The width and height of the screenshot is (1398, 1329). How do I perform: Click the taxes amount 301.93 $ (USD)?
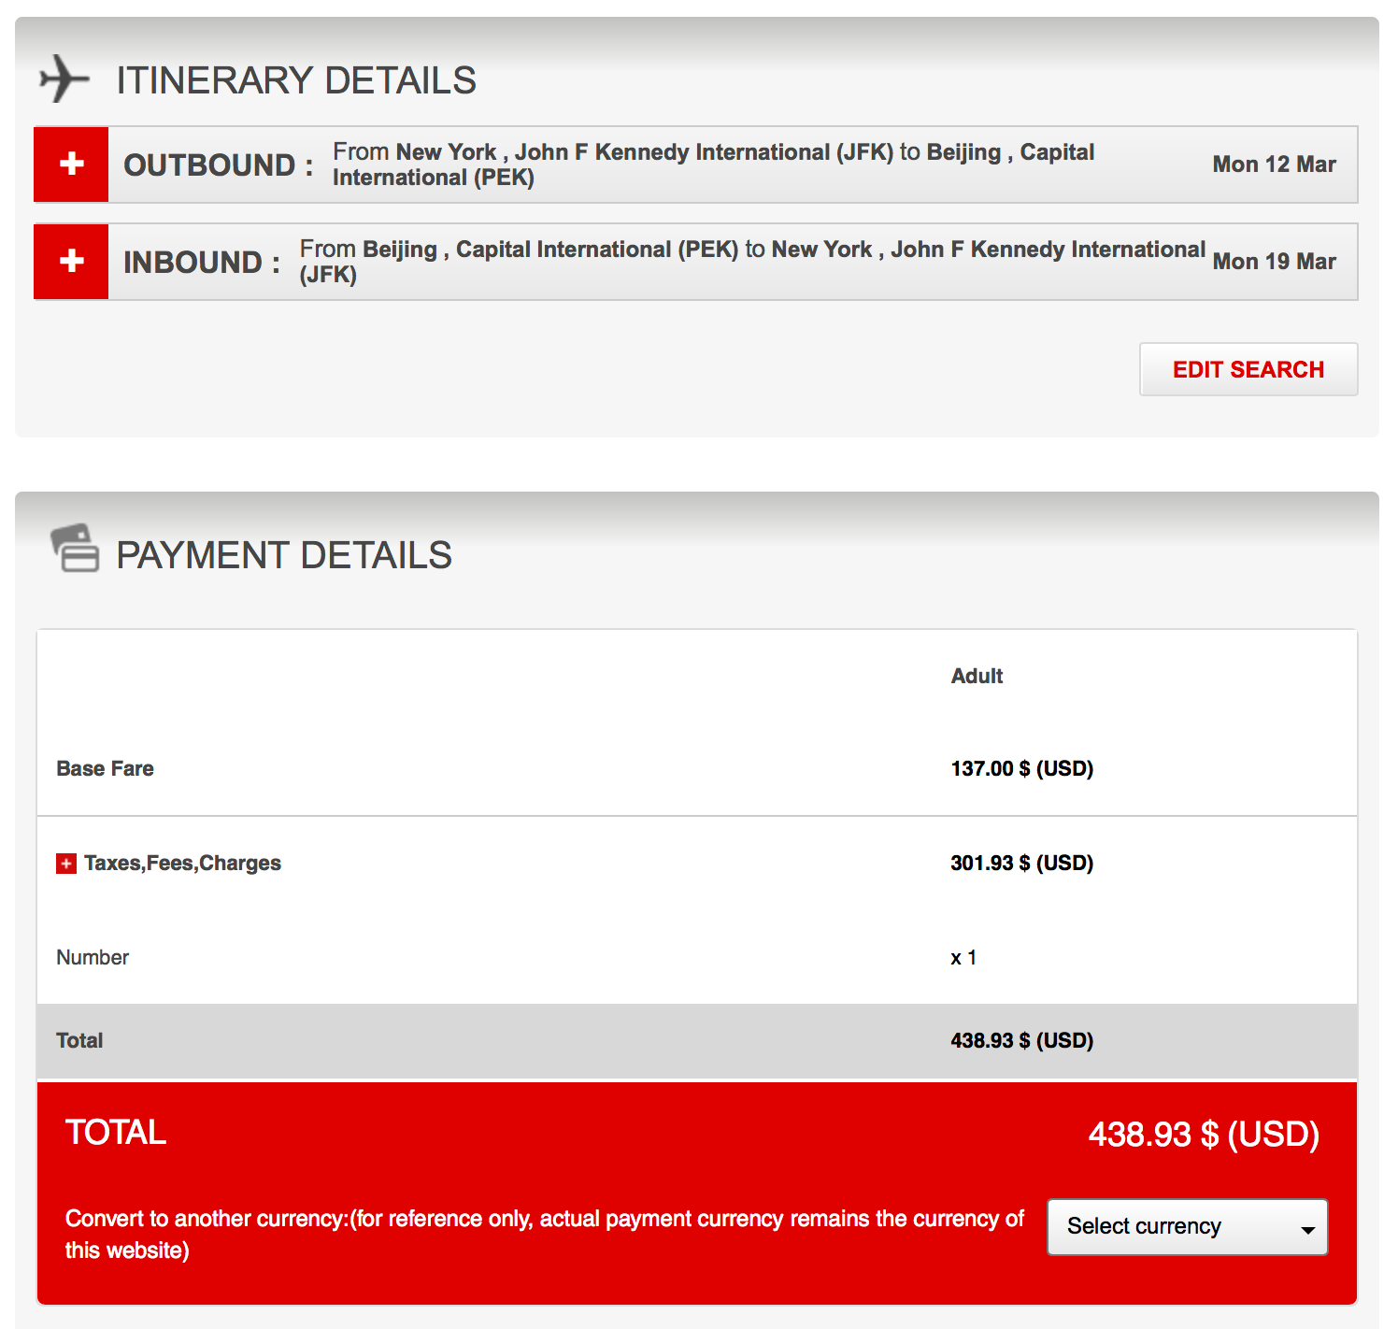1021,863
